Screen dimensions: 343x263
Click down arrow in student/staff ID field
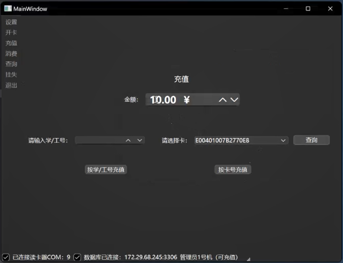tap(139, 140)
